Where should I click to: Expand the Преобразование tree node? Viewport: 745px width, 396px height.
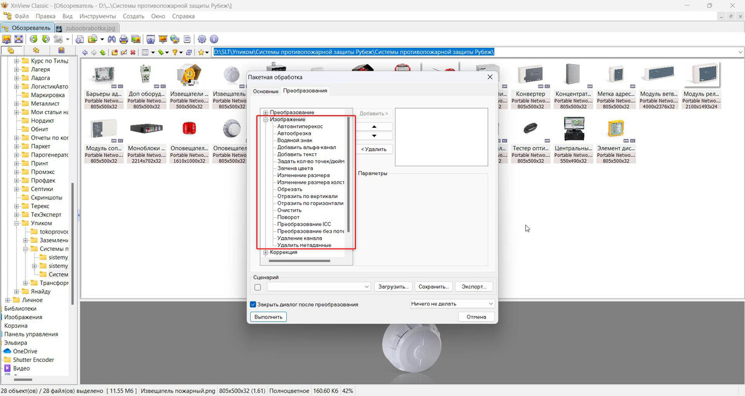pyautogui.click(x=266, y=112)
